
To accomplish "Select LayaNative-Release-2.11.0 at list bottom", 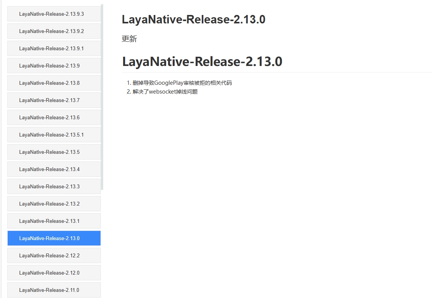I will [49, 290].
